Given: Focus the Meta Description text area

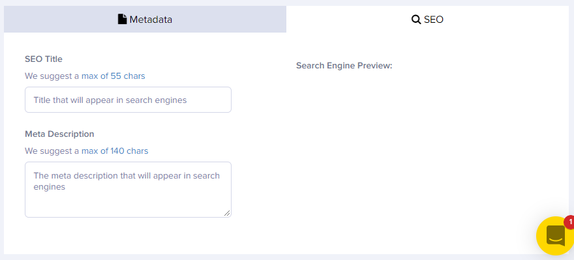Looking at the screenshot, I should point(128,190).
